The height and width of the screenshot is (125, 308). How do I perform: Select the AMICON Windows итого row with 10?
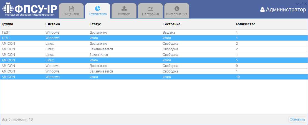111,77
